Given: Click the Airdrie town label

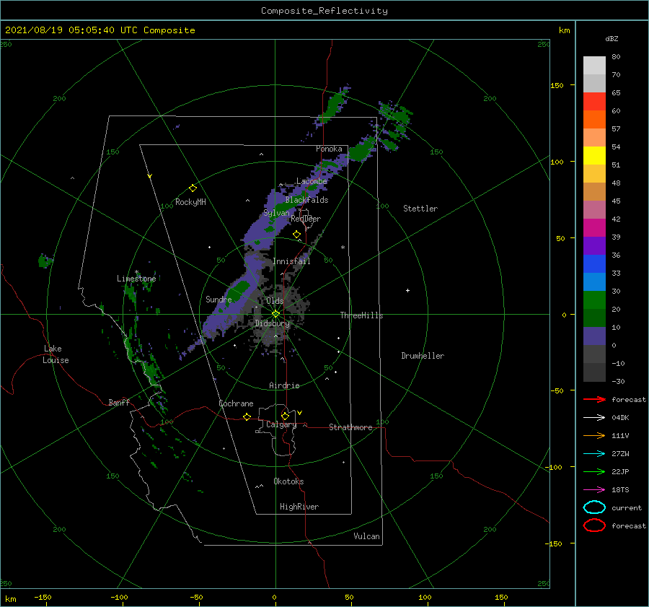Looking at the screenshot, I should pos(284,385).
